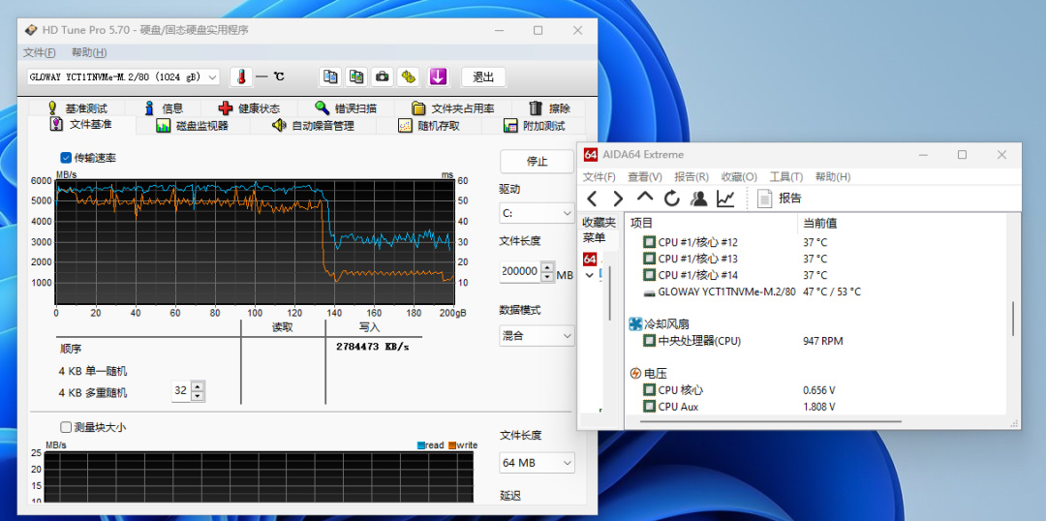The height and width of the screenshot is (521, 1046).
Task: Click the purple download arrow icon
Action: [438, 77]
